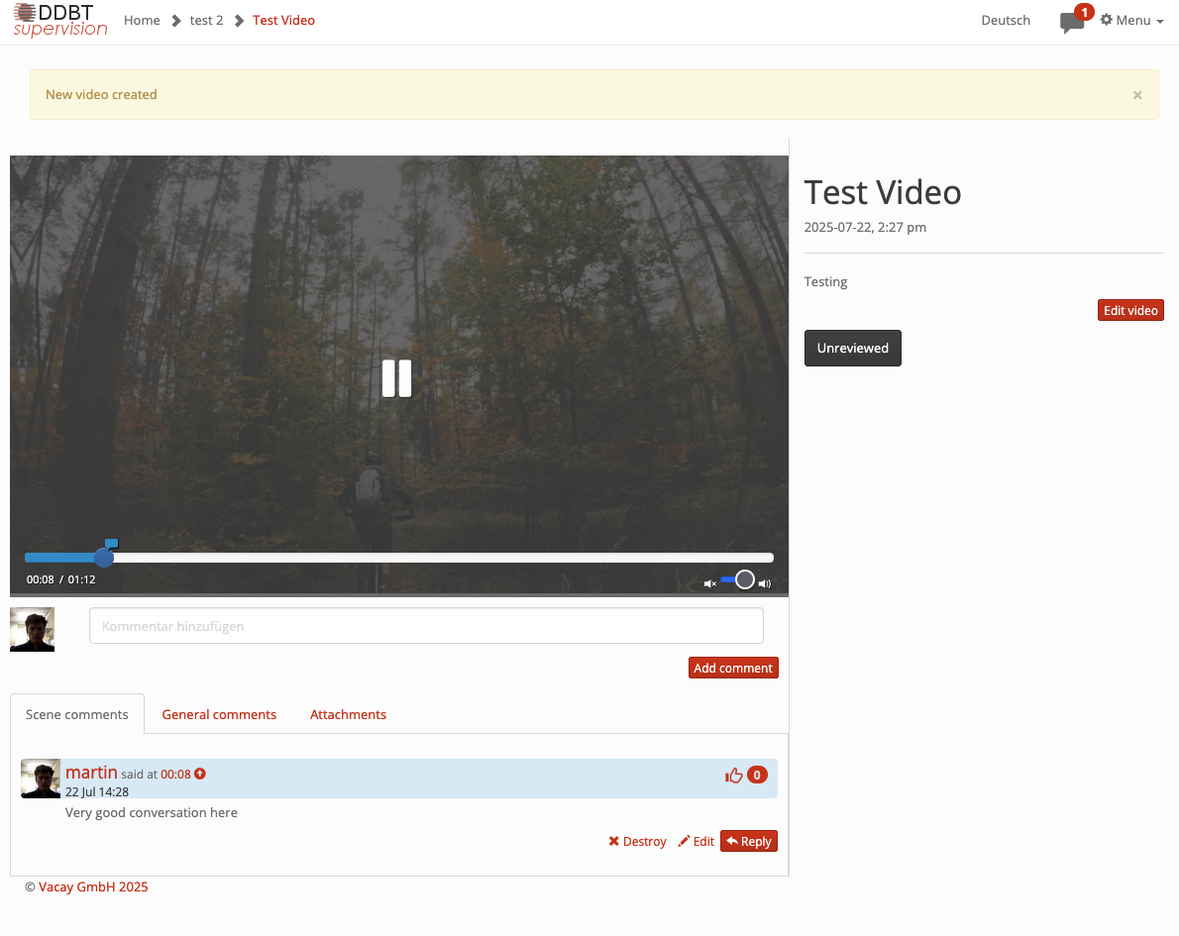Pause the video with center pause icon
This screenshot has height=936, width=1179.
click(397, 378)
